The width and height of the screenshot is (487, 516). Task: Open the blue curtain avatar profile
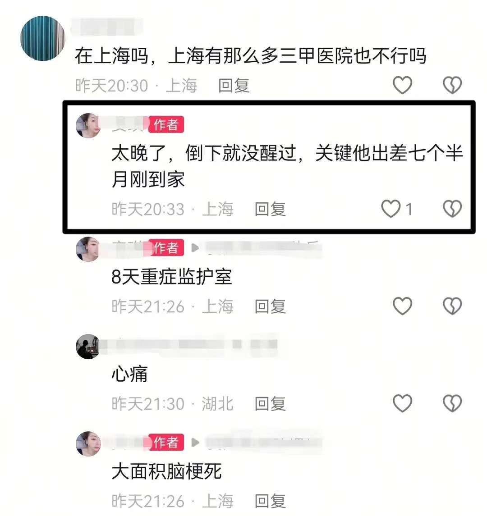click(x=42, y=38)
